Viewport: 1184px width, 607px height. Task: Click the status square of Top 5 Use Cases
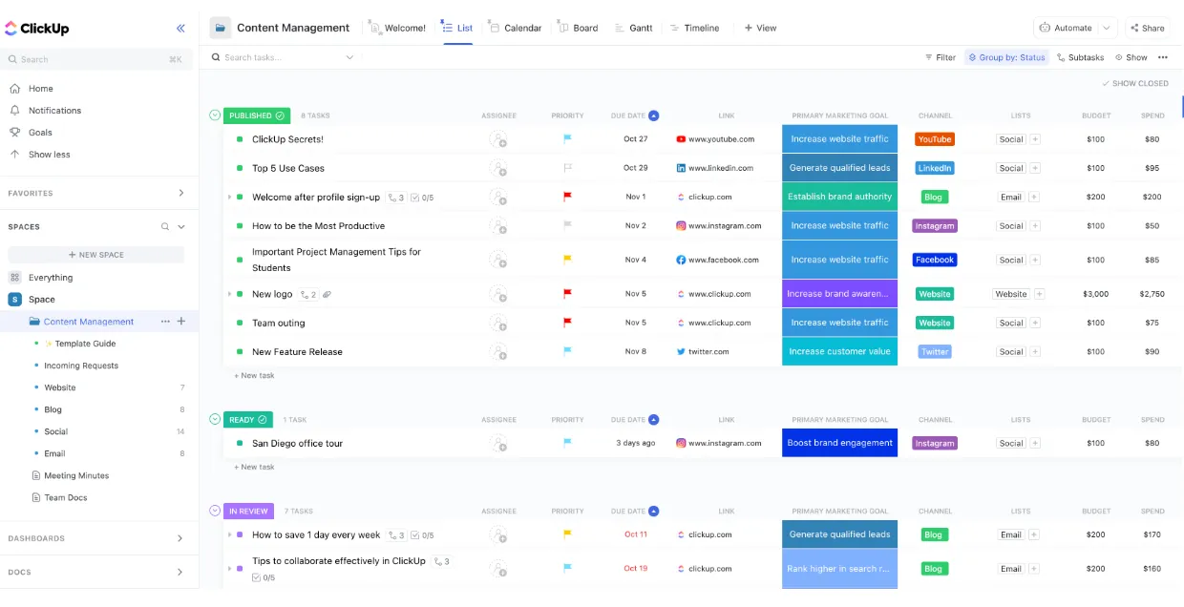pos(240,168)
